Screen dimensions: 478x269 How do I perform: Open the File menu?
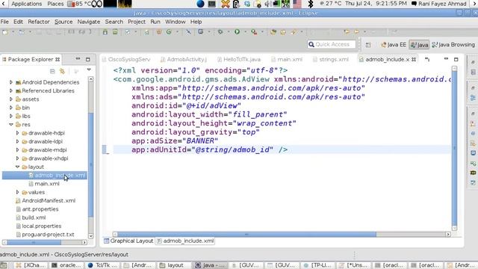pos(4,22)
